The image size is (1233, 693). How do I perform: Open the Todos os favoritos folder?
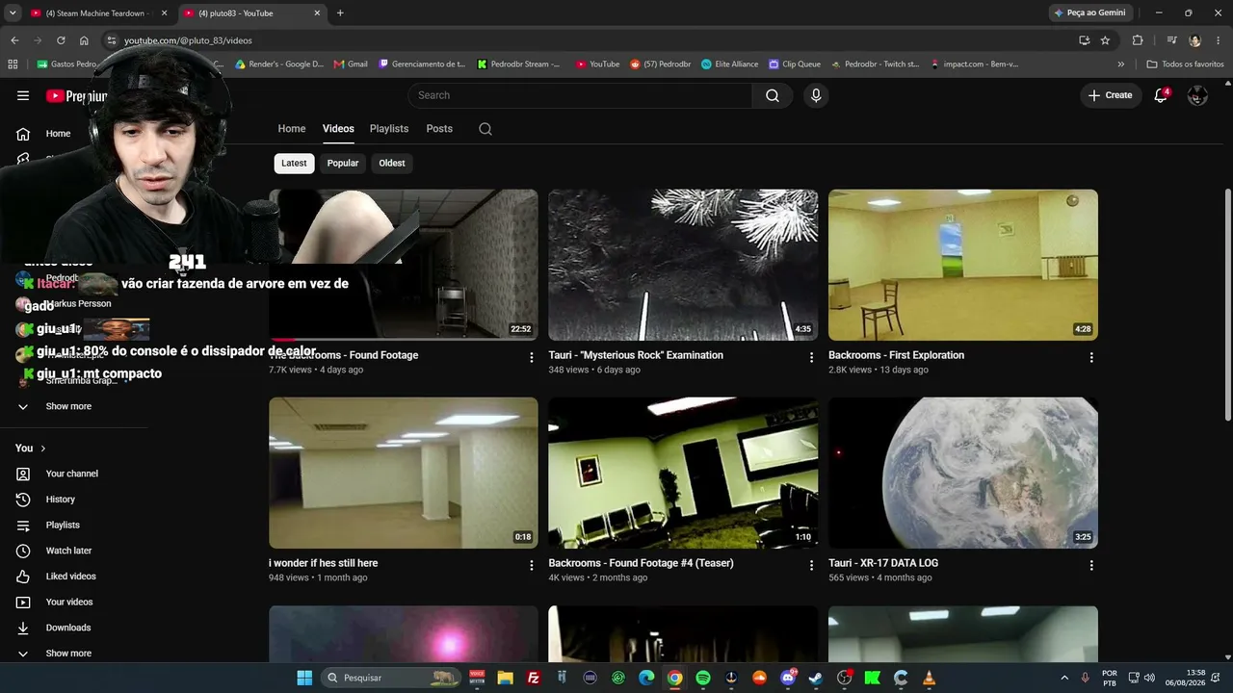1185,64
